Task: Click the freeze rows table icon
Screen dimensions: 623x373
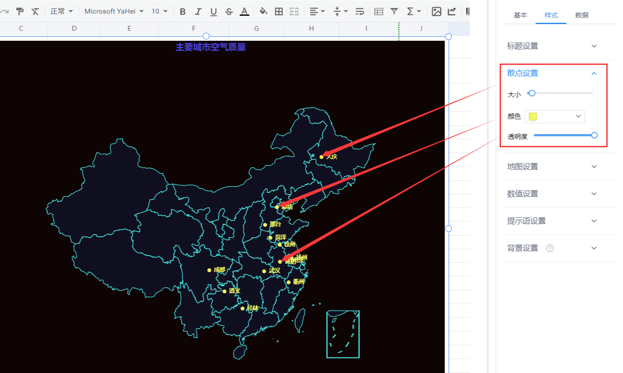Action: (379, 11)
